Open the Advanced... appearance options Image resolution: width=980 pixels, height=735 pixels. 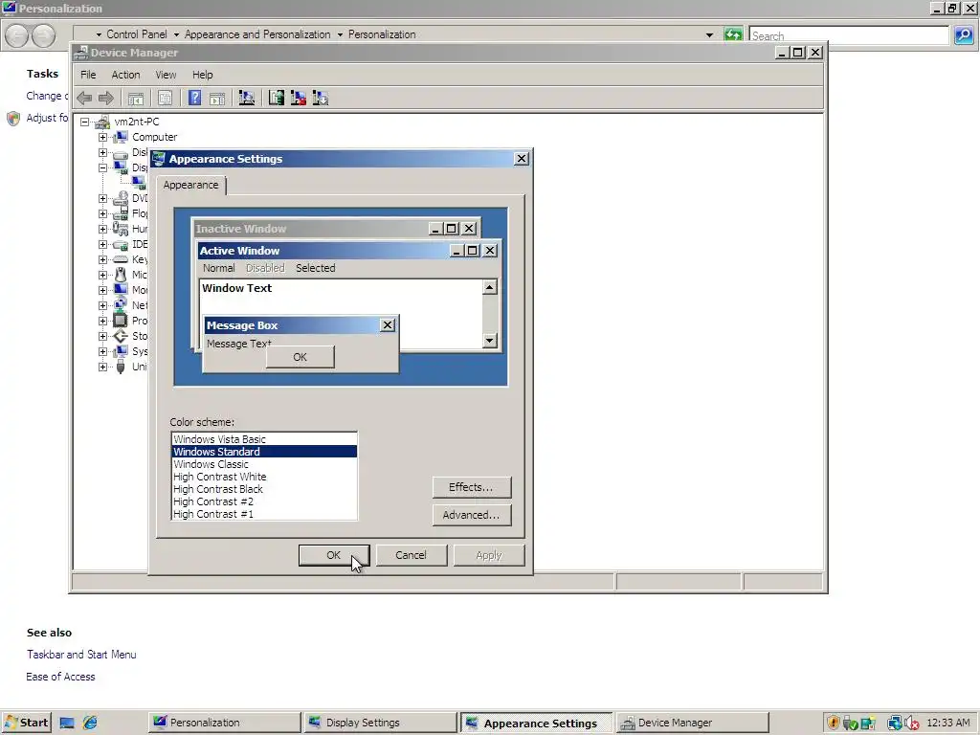pyautogui.click(x=471, y=515)
